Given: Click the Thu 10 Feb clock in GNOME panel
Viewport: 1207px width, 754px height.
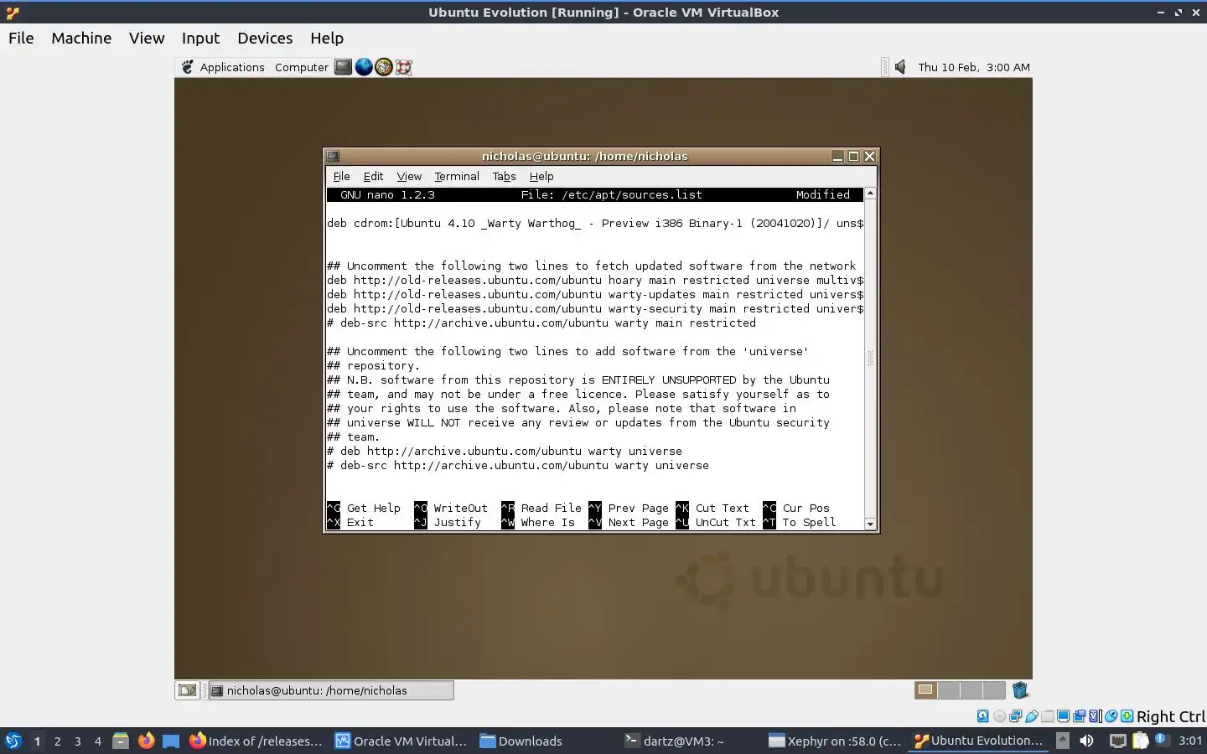Looking at the screenshot, I should point(974,67).
